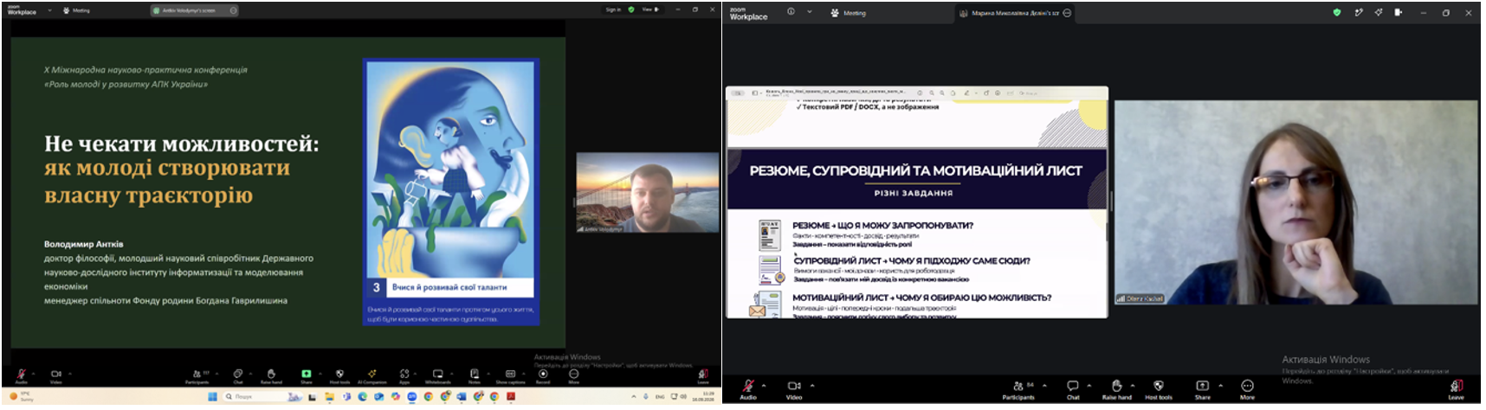Click green encryption shield beside Sign in

click(630, 10)
